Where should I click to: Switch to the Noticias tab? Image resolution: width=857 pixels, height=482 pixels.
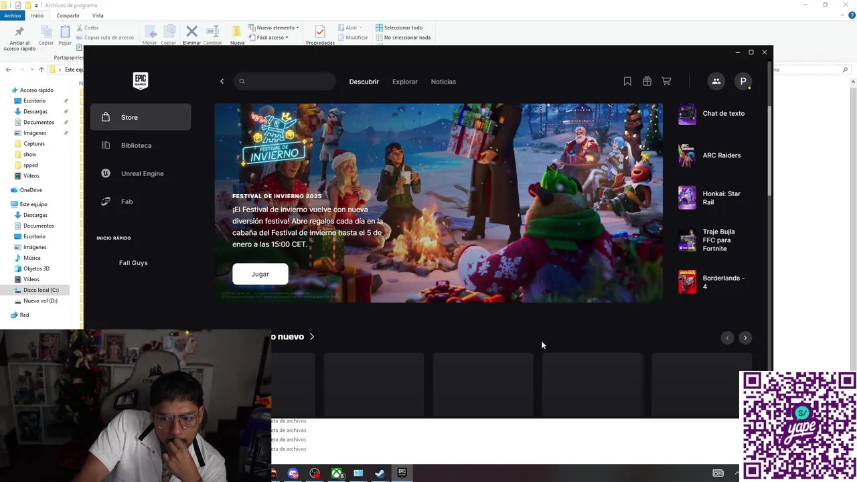(443, 82)
